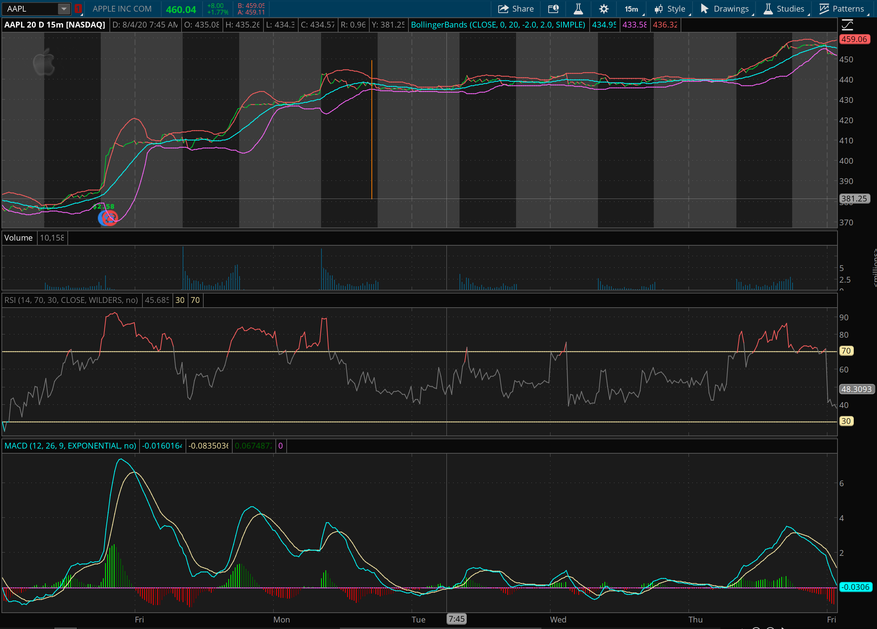This screenshot has width=877, height=629.
Task: Click the MACD zero line value 0
Action: (x=280, y=446)
